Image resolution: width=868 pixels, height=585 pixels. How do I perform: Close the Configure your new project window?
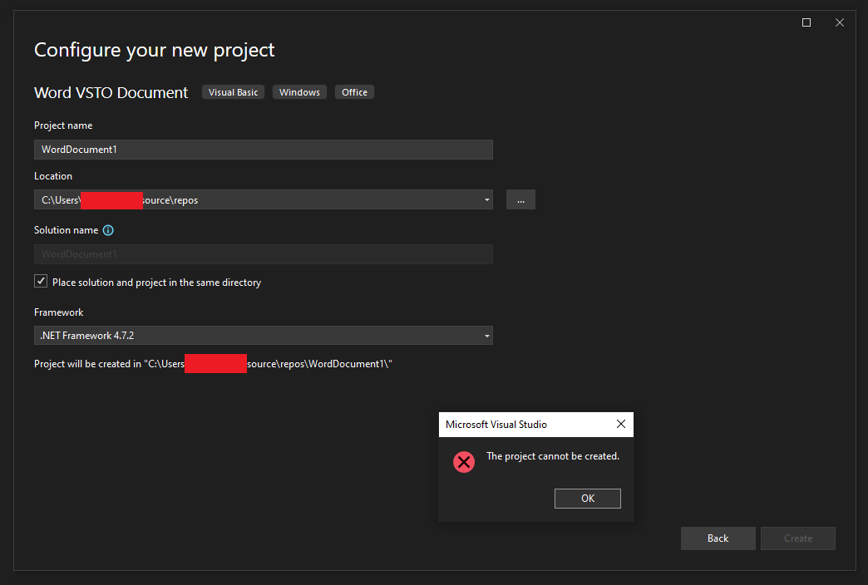point(839,22)
